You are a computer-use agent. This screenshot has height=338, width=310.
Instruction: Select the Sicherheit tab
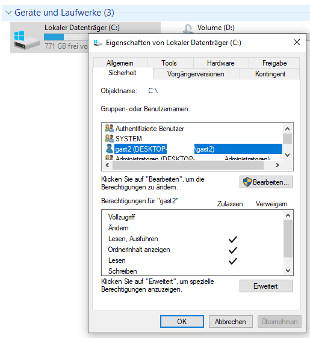(122, 73)
